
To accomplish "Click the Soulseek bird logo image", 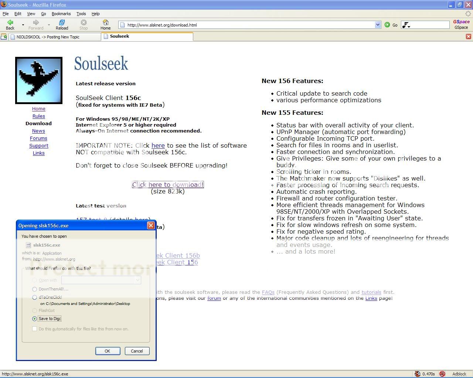I will click(x=39, y=80).
